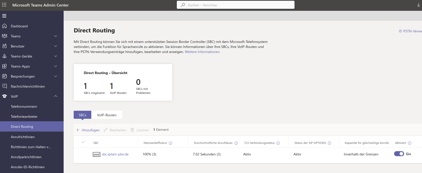
Task: Click the download arrow icon in header
Action: click(x=418, y=5)
